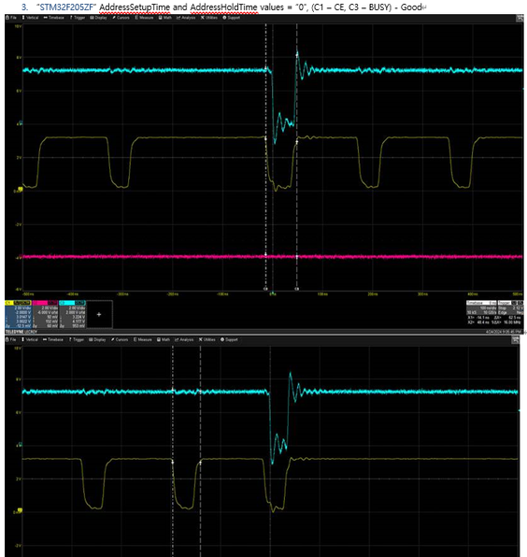The width and height of the screenshot is (527, 557).
Task: Click the plus box to add a channel descriptor
Action: click(99, 314)
